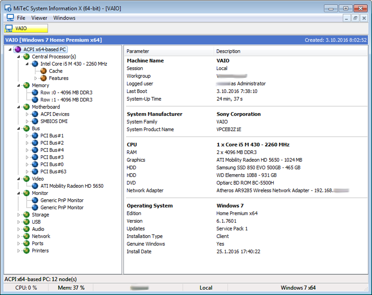Open the Windows menu
This screenshot has width=372, height=295.
click(x=64, y=18)
